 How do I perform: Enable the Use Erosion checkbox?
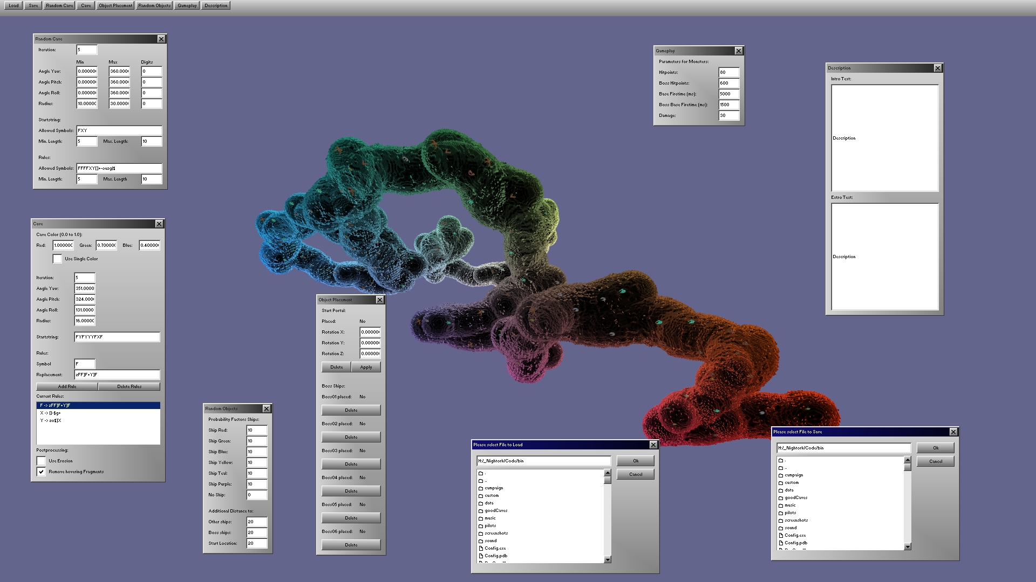(42, 461)
